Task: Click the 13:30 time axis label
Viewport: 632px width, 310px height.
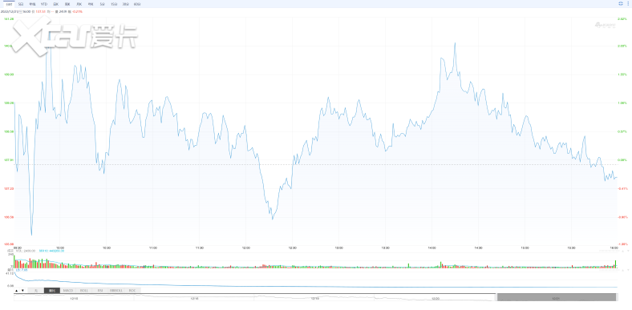Action: click(x=385, y=248)
